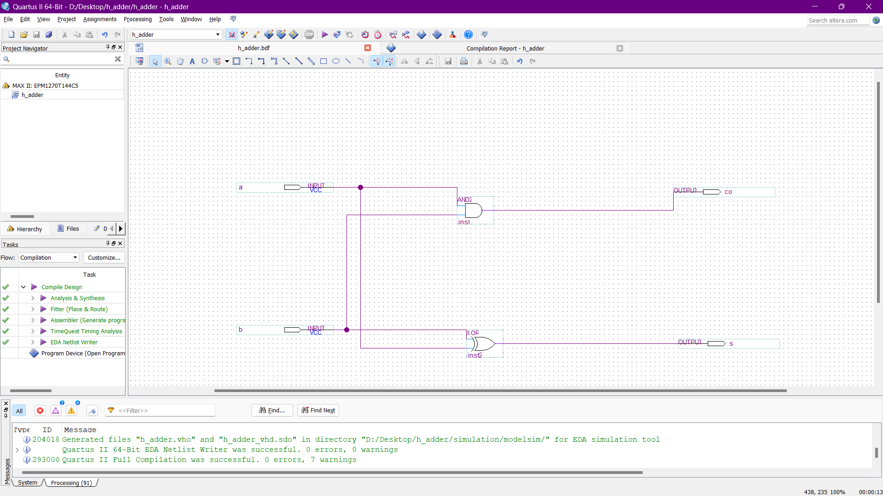
Task: Select the Oval drawing tool
Action: pos(336,61)
